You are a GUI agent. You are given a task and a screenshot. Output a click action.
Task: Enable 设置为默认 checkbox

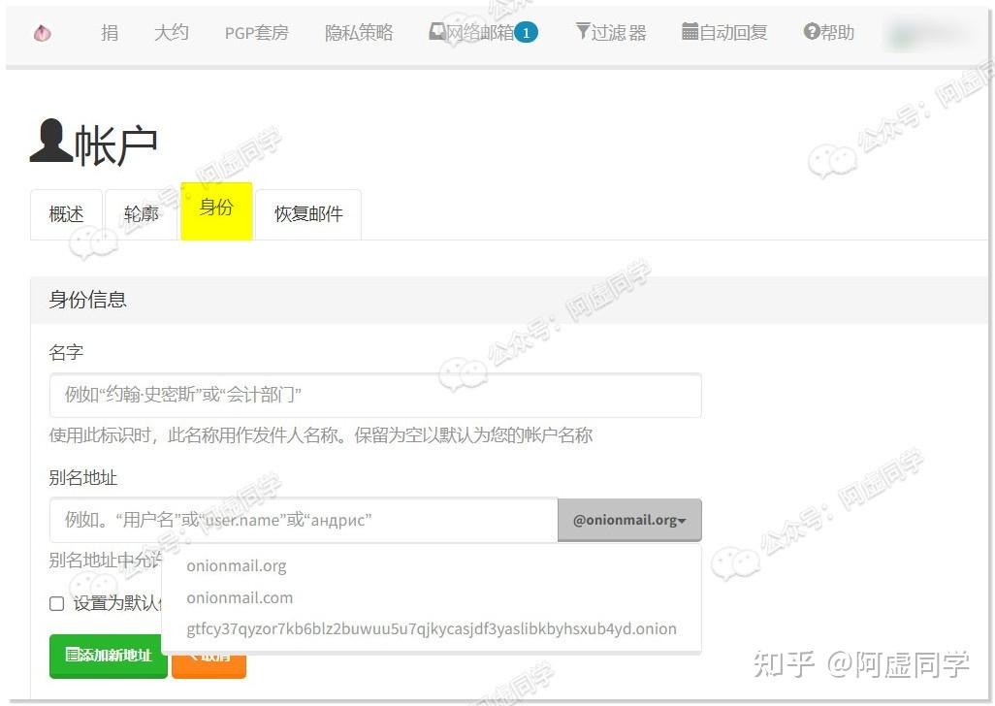tap(56, 604)
